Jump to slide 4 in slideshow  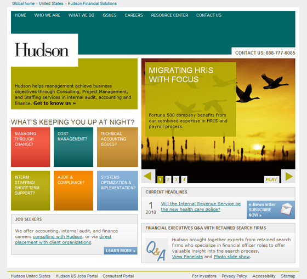point(184,179)
